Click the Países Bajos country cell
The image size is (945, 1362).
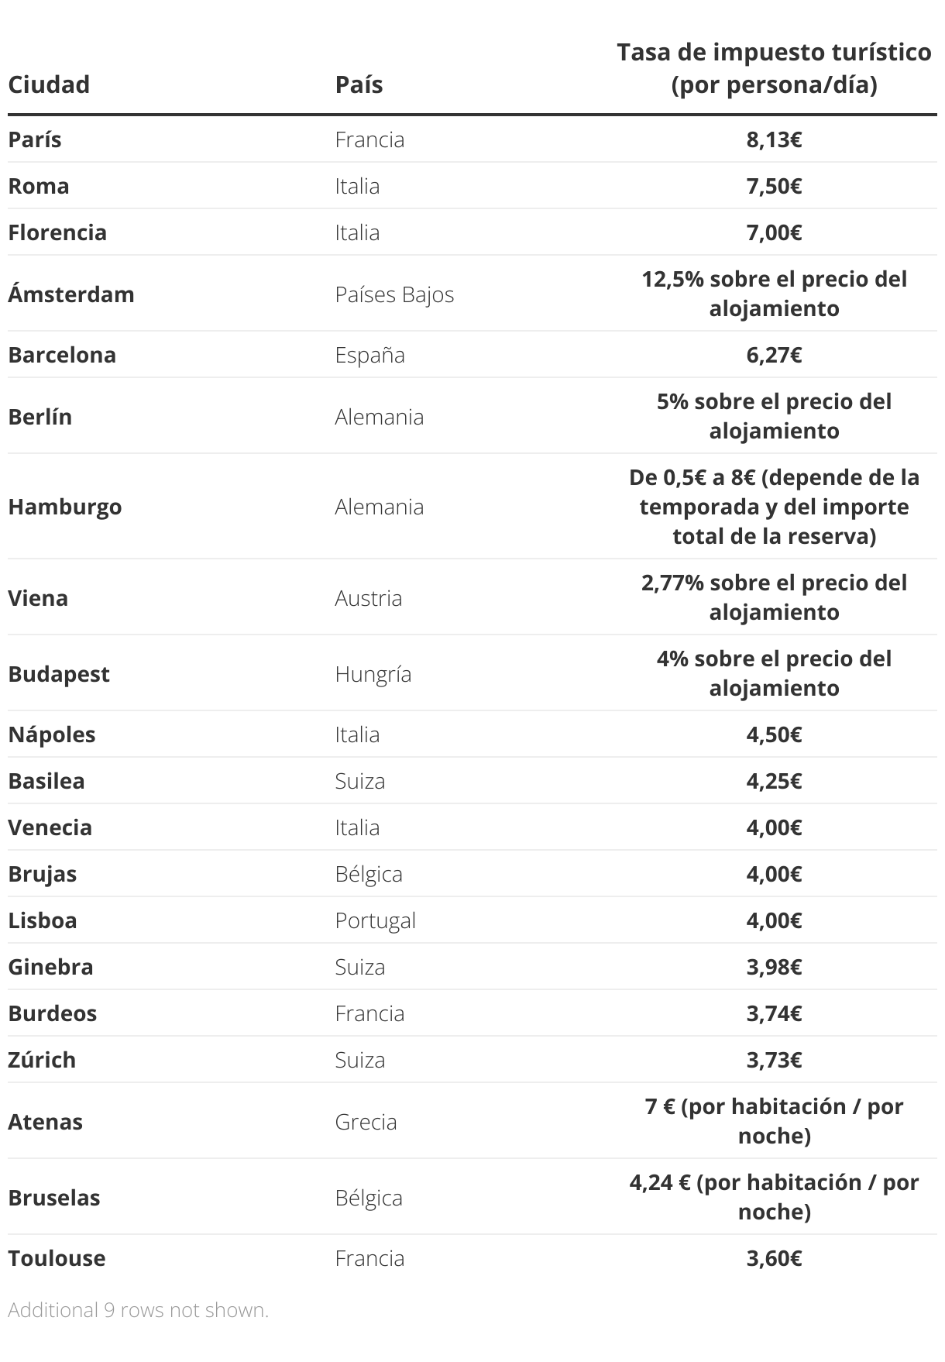394,294
